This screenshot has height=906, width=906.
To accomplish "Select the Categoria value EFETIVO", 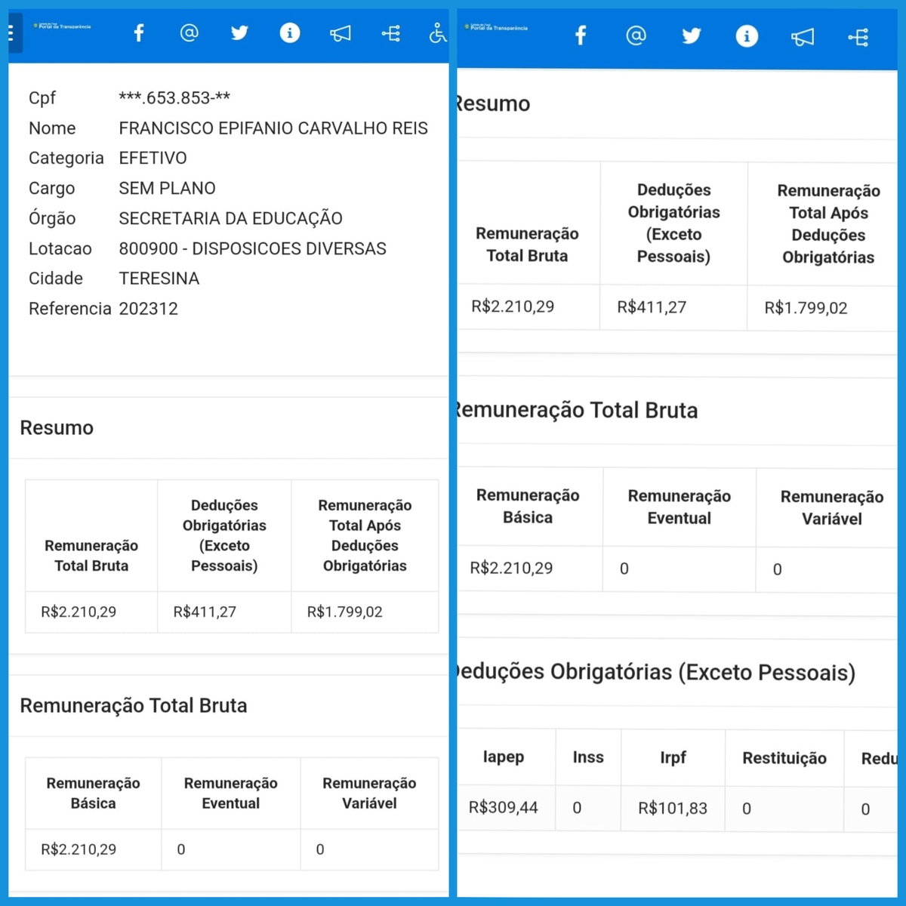I will tap(153, 159).
